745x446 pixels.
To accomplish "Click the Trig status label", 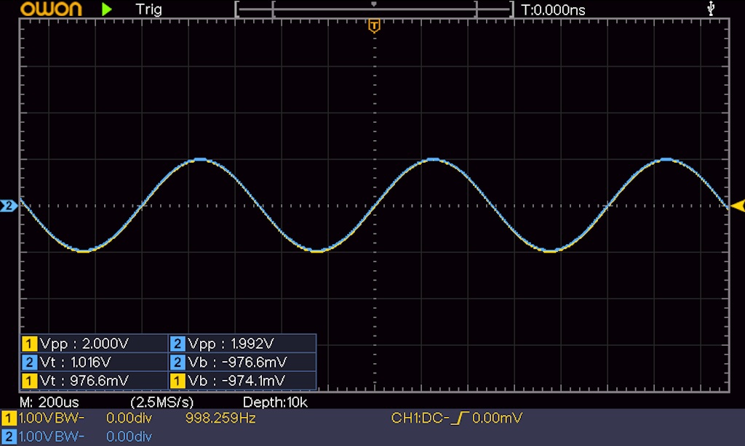I will pyautogui.click(x=148, y=9).
